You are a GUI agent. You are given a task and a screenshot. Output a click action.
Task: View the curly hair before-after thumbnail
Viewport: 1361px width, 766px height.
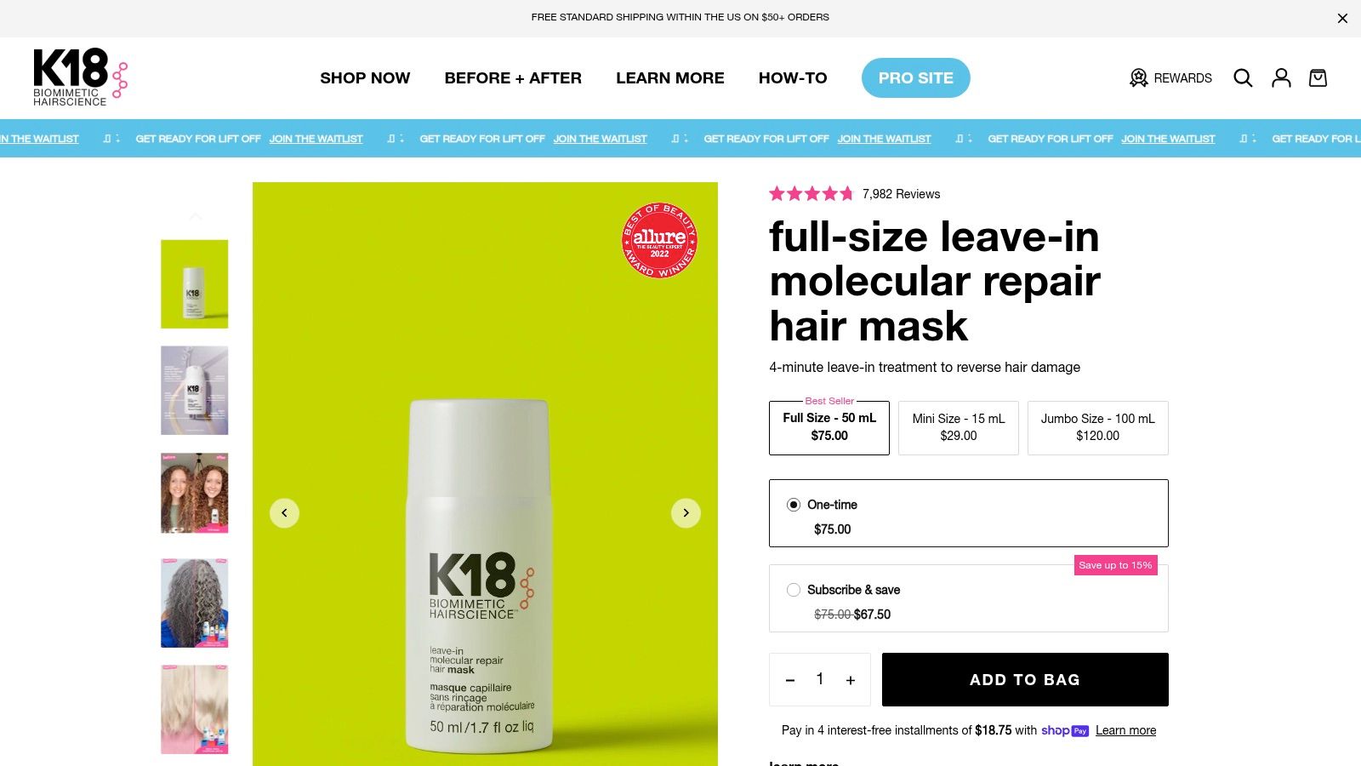[195, 494]
